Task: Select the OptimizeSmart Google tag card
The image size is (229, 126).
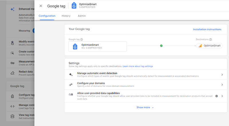Action: pyautogui.click(x=98, y=46)
